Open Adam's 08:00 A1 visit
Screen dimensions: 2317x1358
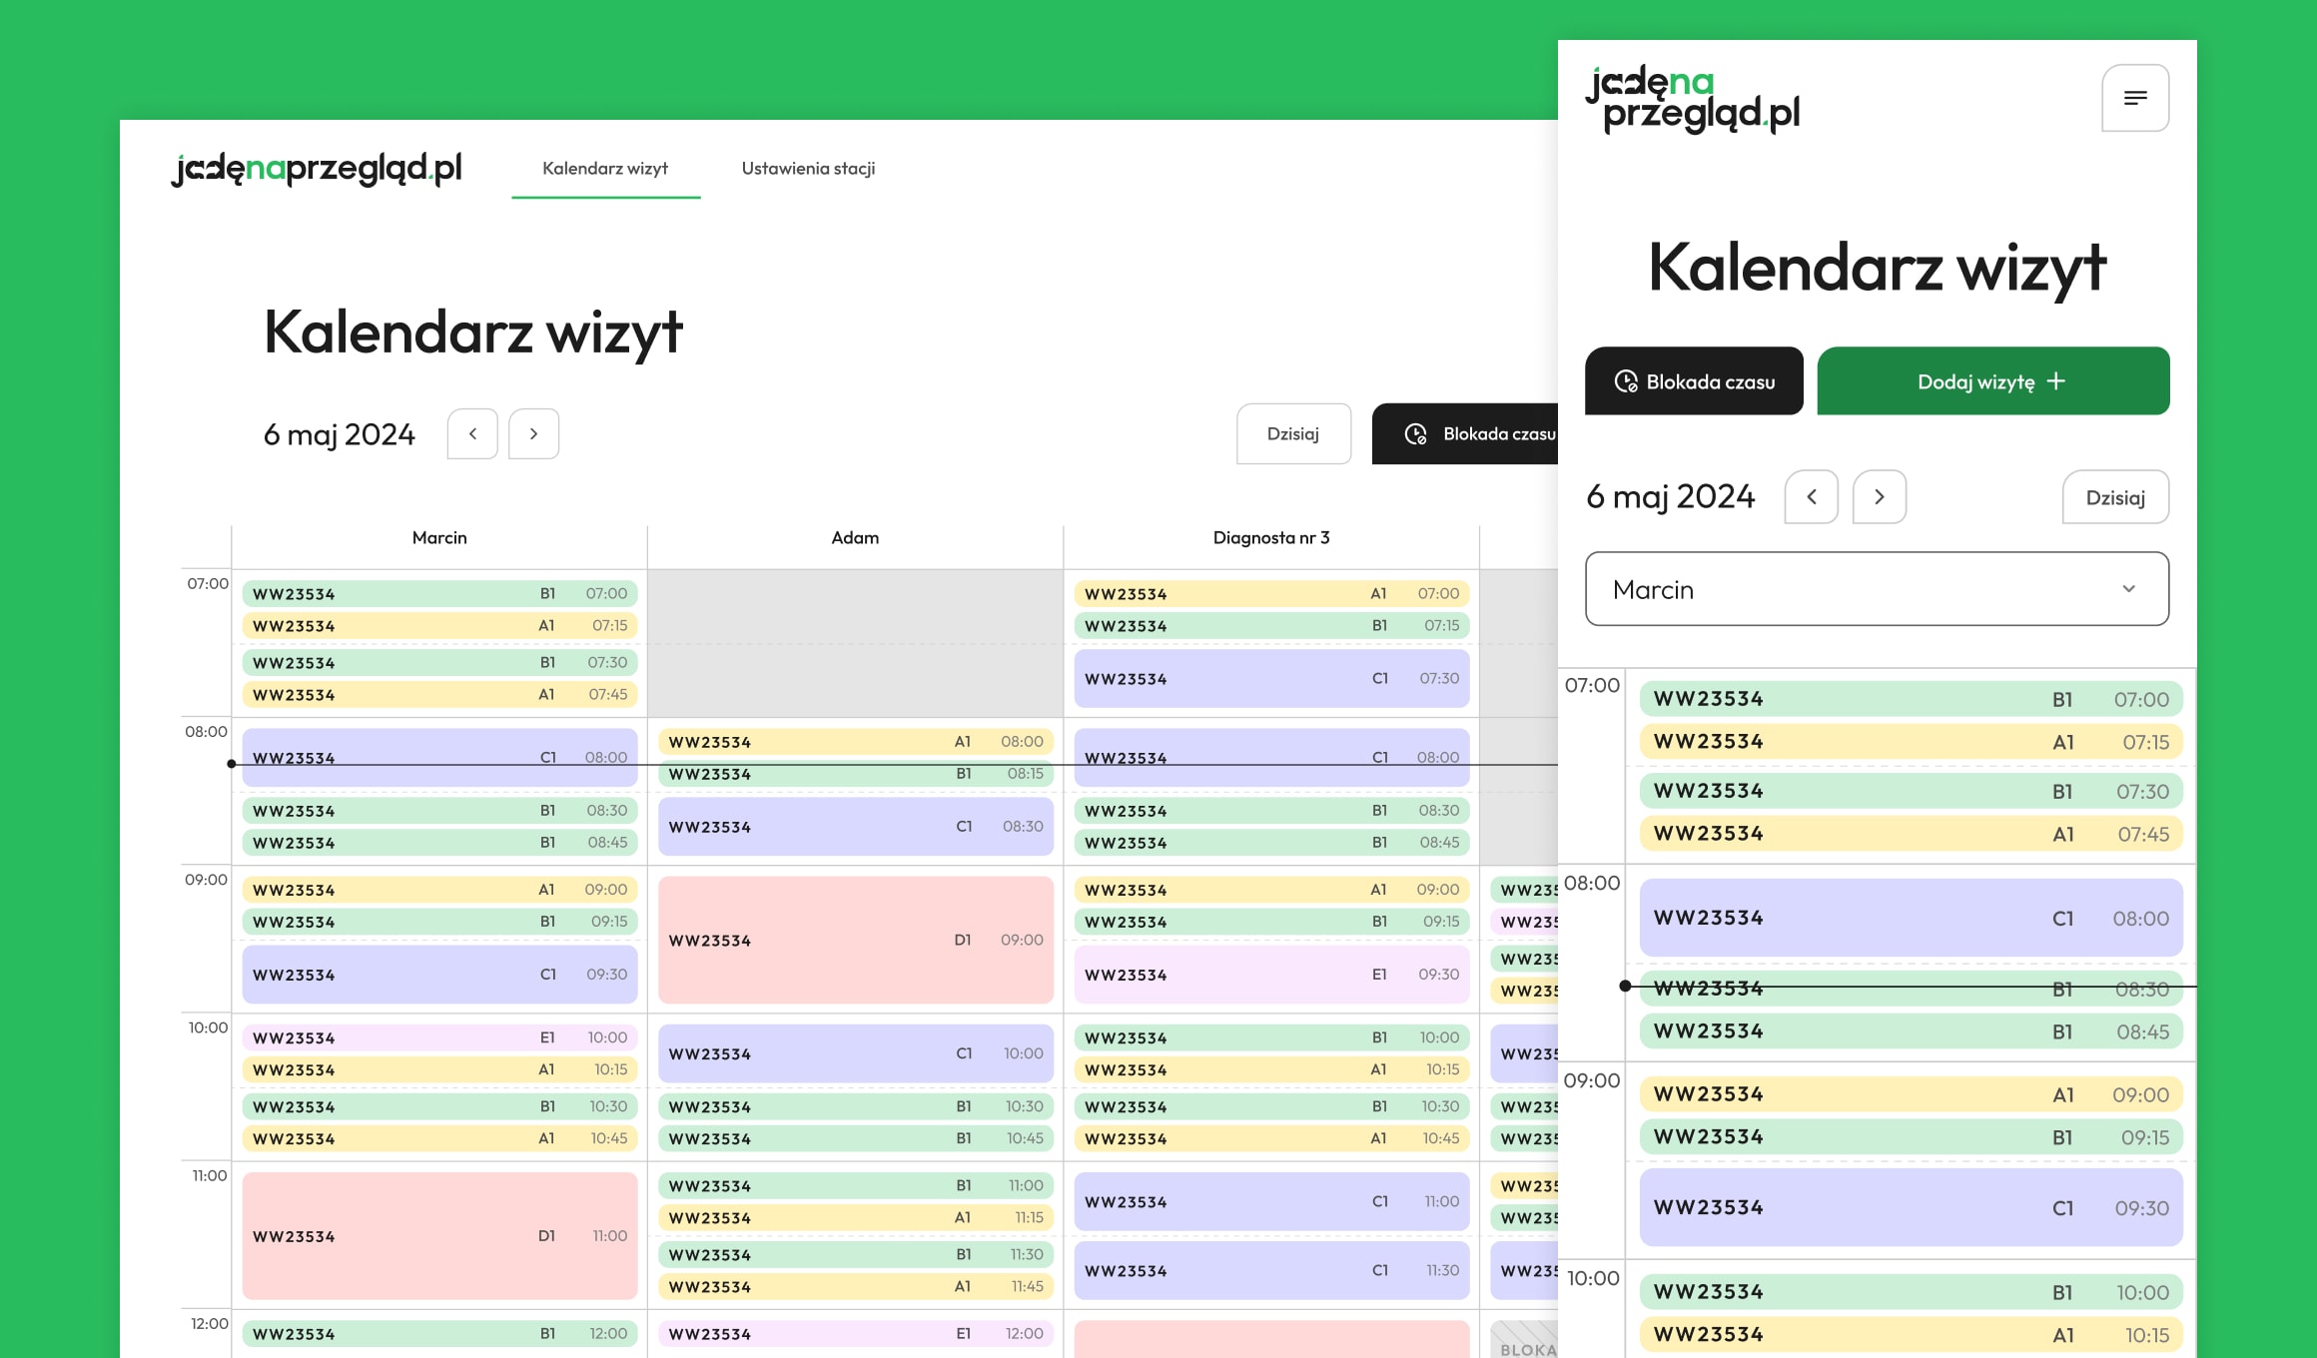pyautogui.click(x=856, y=741)
